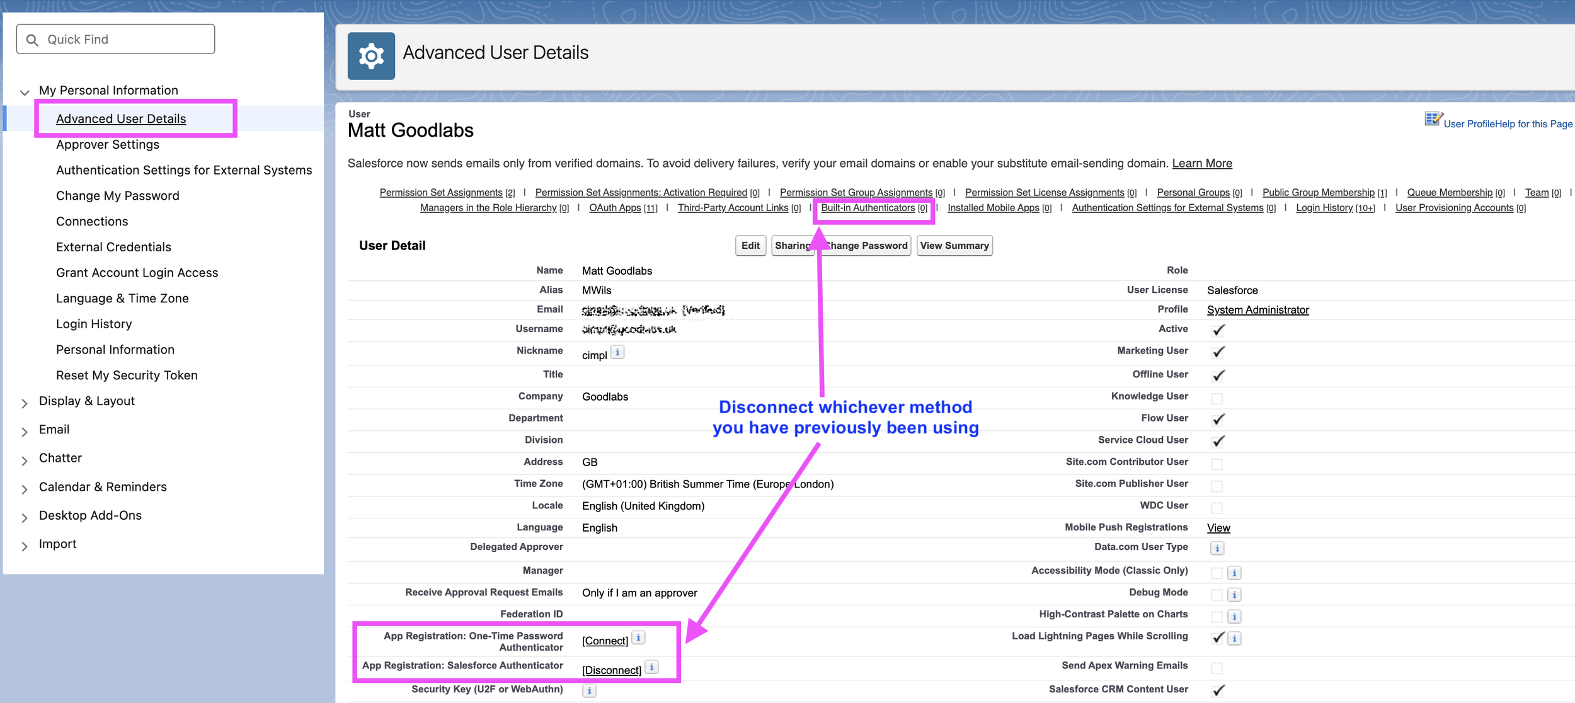
Task: Jump to Third-Party Account Links list
Action: tap(740, 208)
